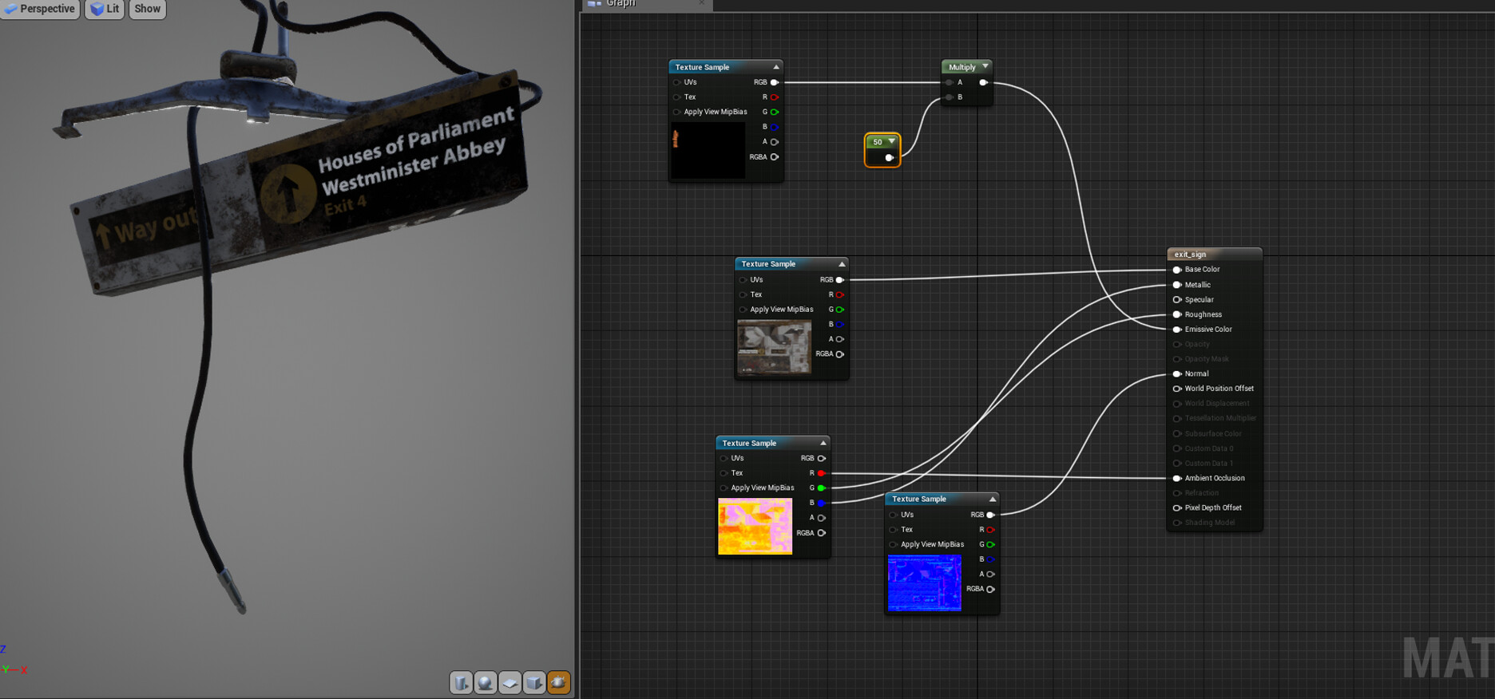Click Apply View MipBias pin on orange-preview Texture Sample
Screen dimensions: 1495x699
point(724,488)
